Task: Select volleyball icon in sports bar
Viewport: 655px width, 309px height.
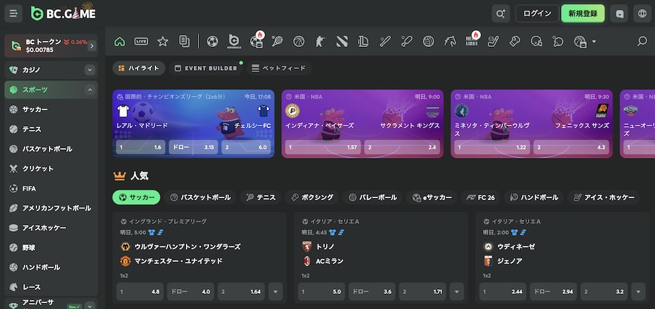Action: [428, 42]
